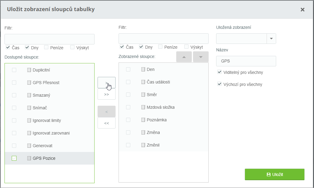Move all columns left with << button
The width and height of the screenshot is (314, 188).
(107, 123)
